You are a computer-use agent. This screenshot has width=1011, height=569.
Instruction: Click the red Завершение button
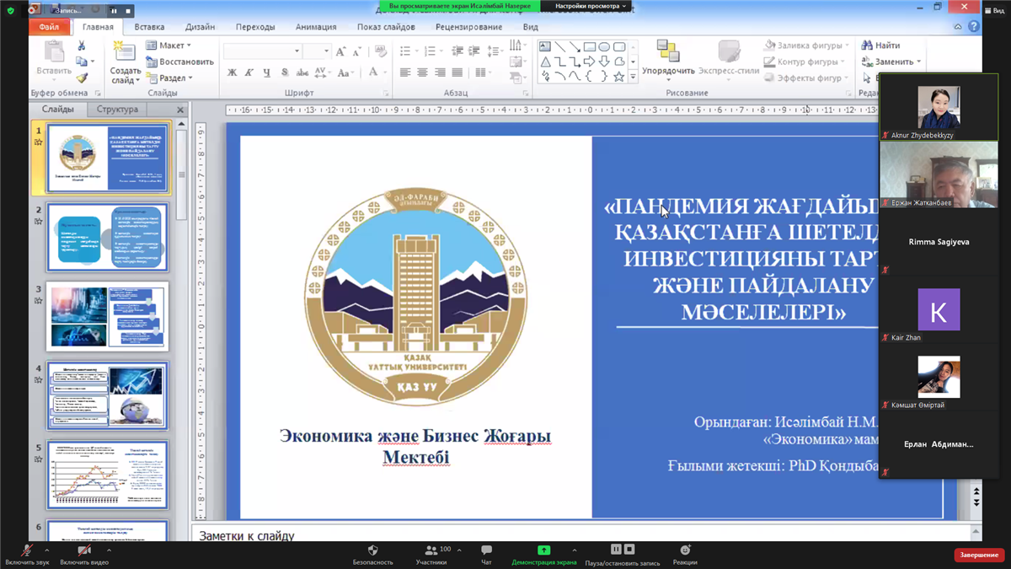click(979, 555)
